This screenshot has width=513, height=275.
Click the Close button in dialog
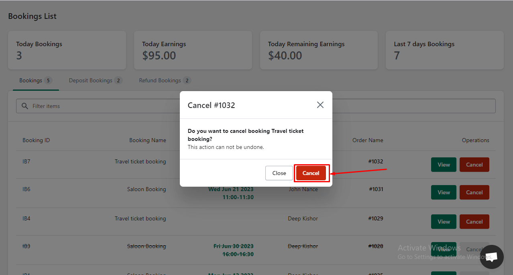(x=279, y=173)
